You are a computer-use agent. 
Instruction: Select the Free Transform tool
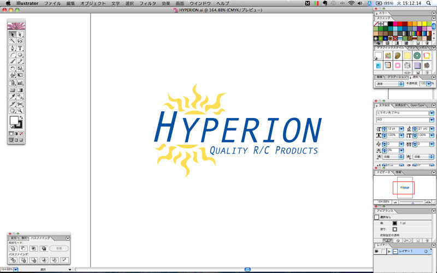pos(20,75)
